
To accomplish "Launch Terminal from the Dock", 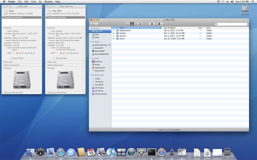I will pyautogui.click(x=152, y=152).
